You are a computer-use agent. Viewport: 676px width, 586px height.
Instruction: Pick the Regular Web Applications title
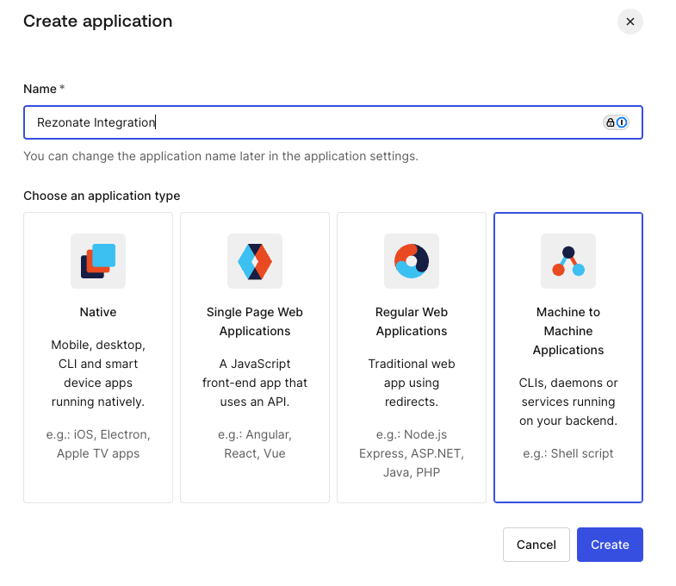(x=412, y=321)
